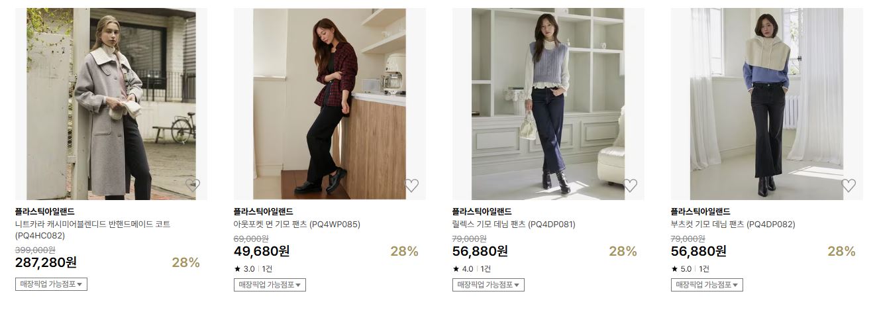Click the 플라스틱아일랜드 brand name above the coat
This screenshot has height=318, width=875.
click(45, 211)
